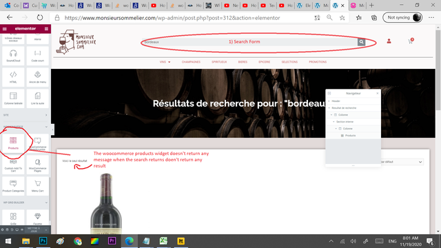The height and width of the screenshot is (248, 441).
Task: Open browser settings and more menu
Action: click(x=431, y=17)
